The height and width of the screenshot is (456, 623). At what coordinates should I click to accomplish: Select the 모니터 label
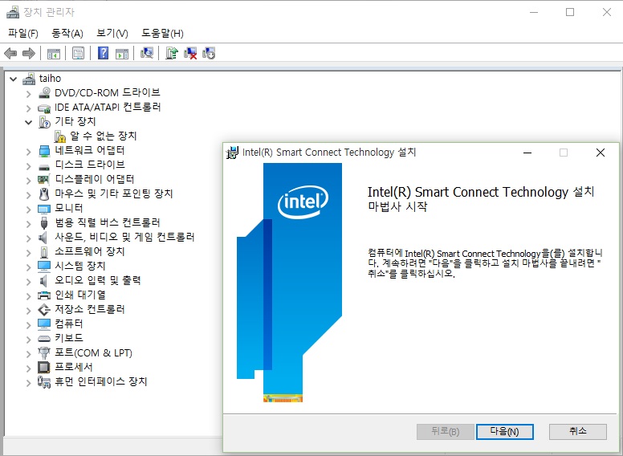tap(69, 209)
